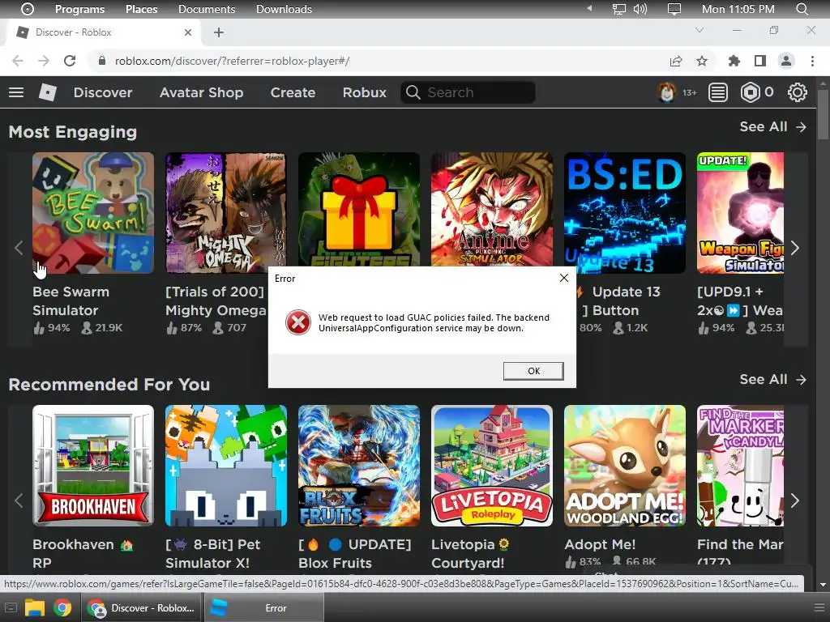Expand the tab search chevron in Chrome
The image size is (830, 622).
[x=700, y=30]
